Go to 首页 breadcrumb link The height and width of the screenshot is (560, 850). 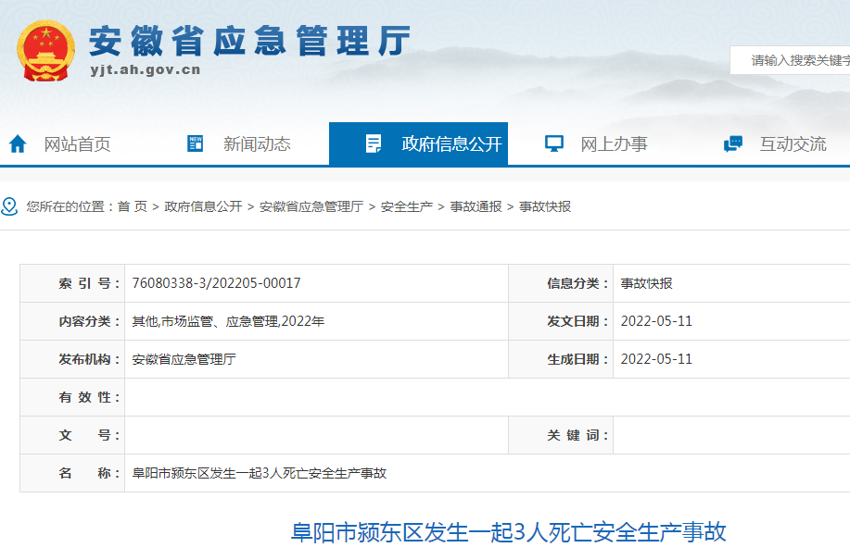[x=133, y=206]
